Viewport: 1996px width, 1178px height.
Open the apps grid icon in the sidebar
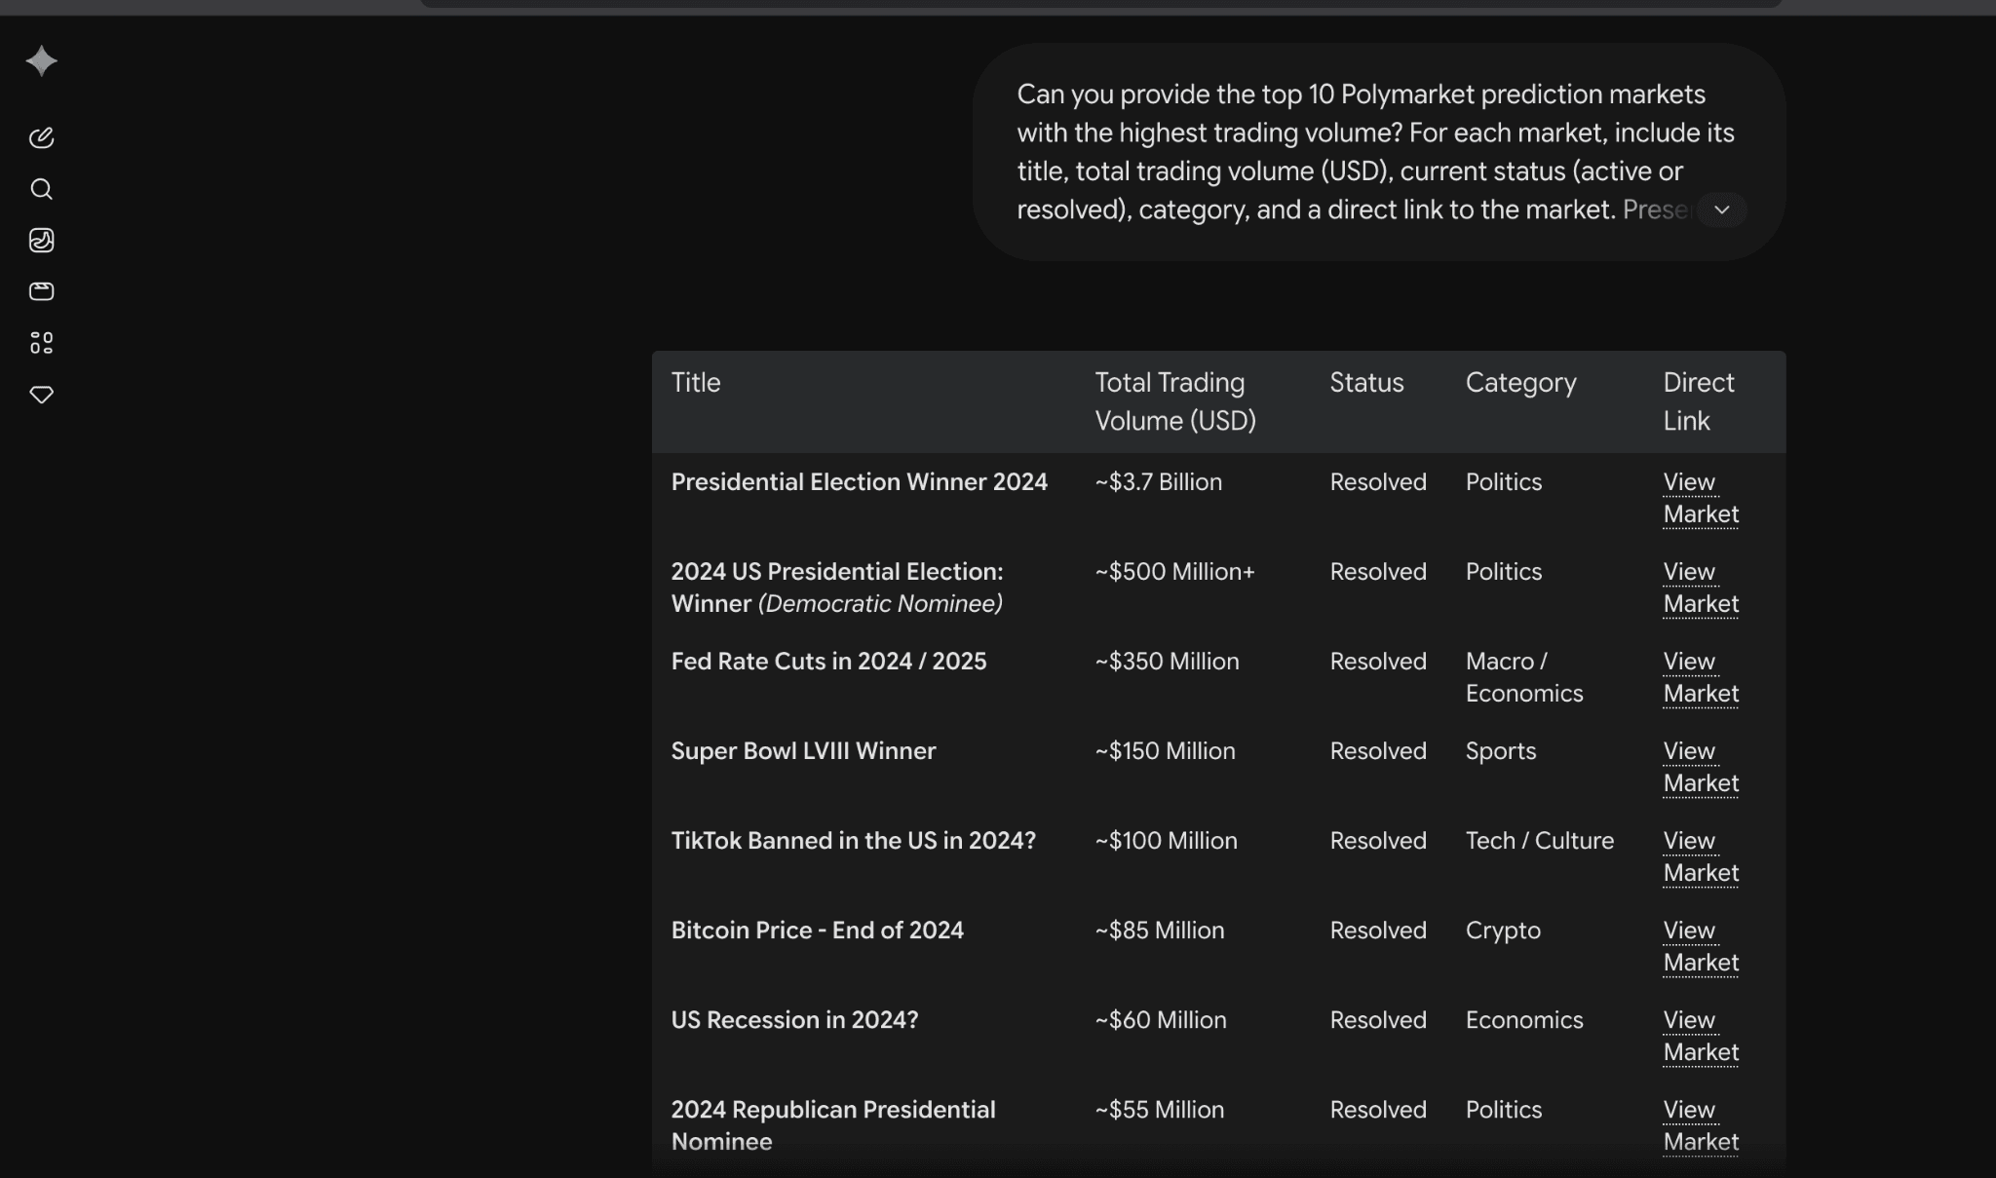(x=41, y=343)
